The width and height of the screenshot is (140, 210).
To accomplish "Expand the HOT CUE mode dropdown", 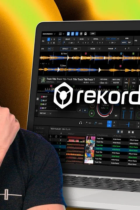I will tap(45, 113).
